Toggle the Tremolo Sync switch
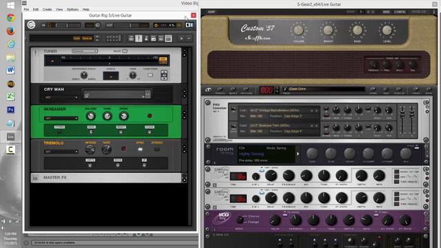441x248 pixels. 140,149
